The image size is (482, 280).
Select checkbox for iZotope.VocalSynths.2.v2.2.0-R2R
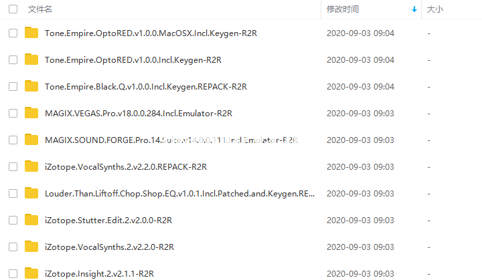(13, 247)
